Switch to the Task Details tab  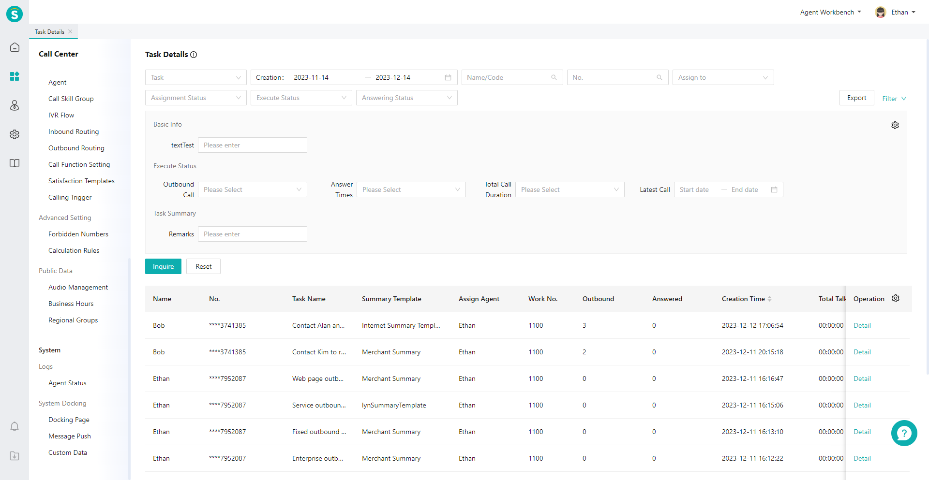pos(49,31)
